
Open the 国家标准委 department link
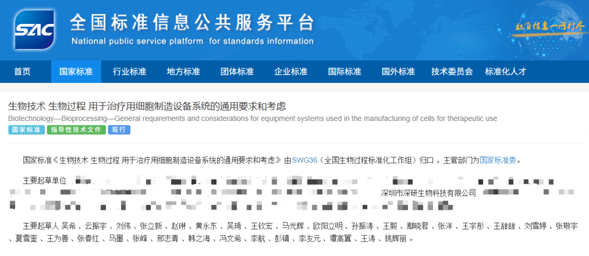[x=498, y=160]
